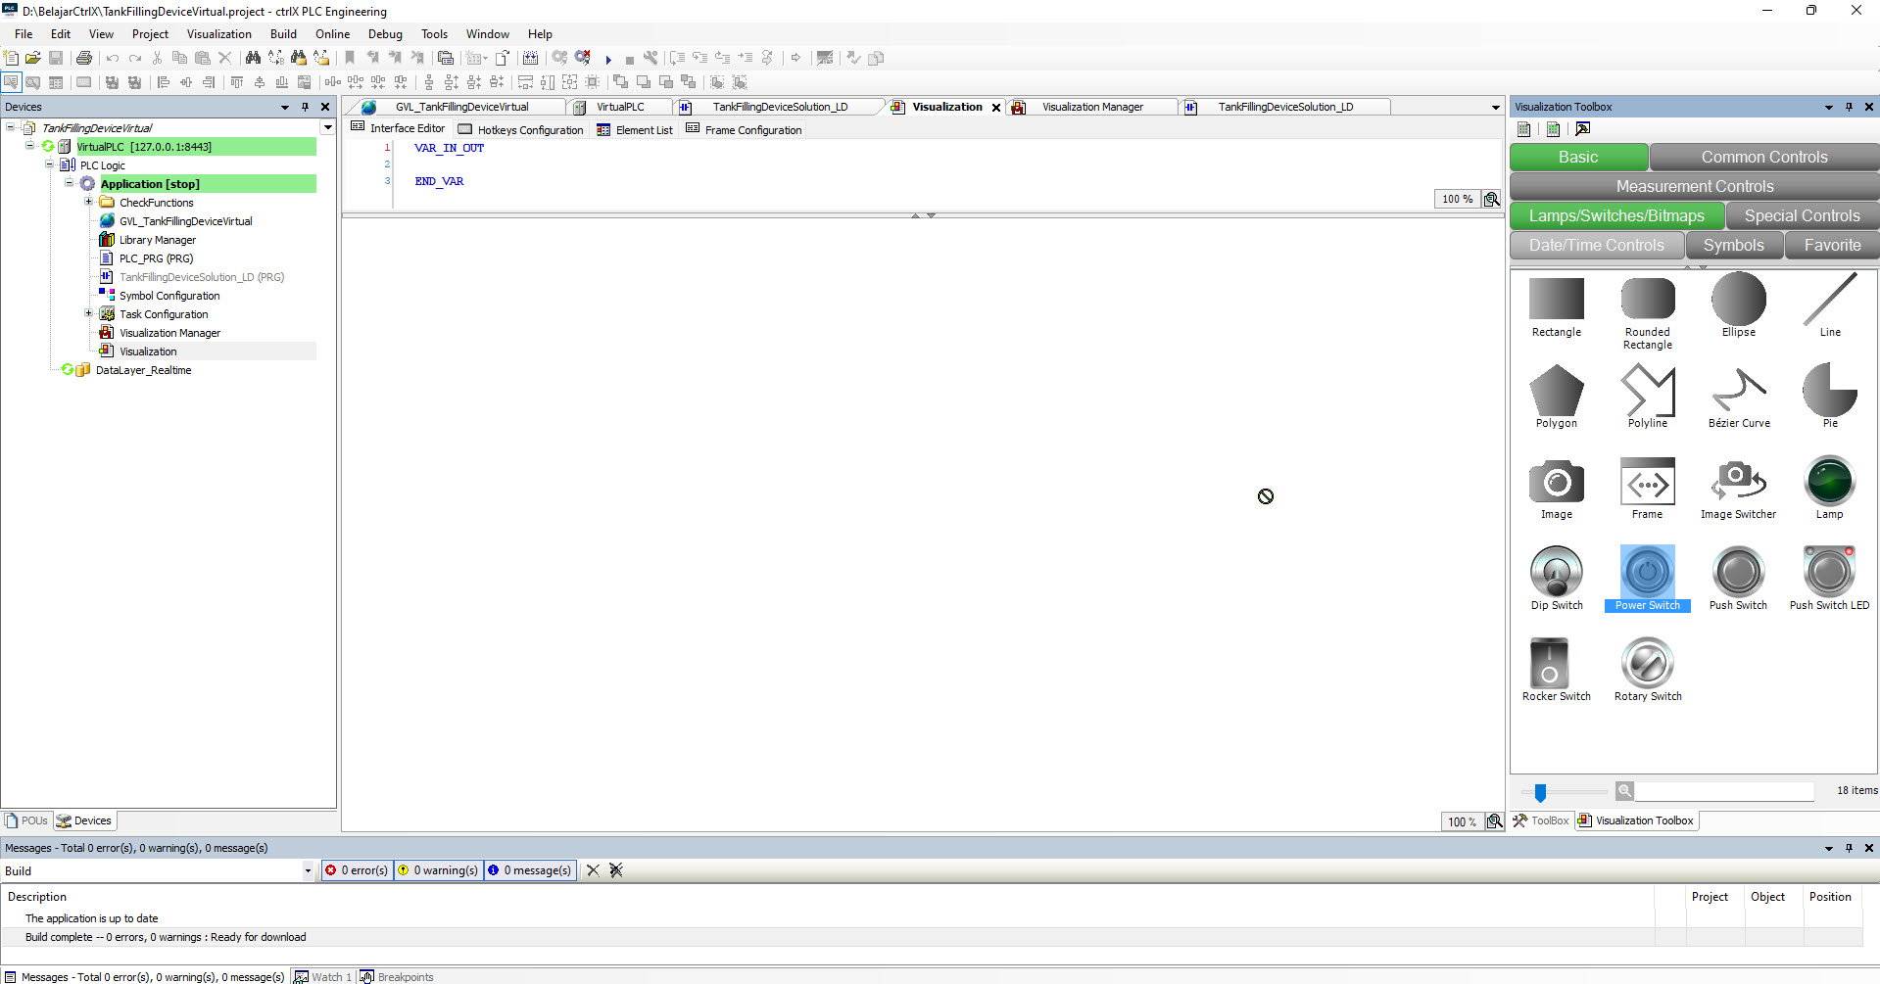Screen dimensions: 1880x984
Task: Pick the Dip Switch element
Action: (1556, 578)
